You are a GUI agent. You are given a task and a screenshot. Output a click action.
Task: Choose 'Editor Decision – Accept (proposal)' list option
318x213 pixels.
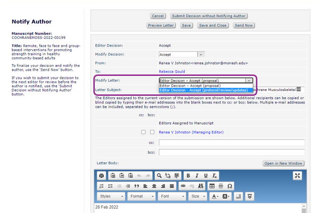coord(189,85)
